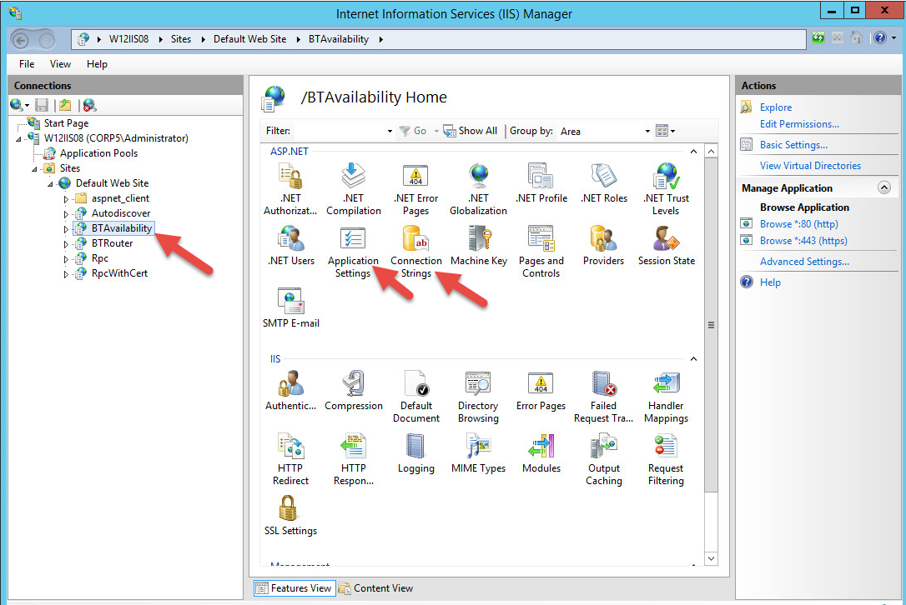Collapse the Sites tree node
The image size is (906, 605).
point(35,169)
